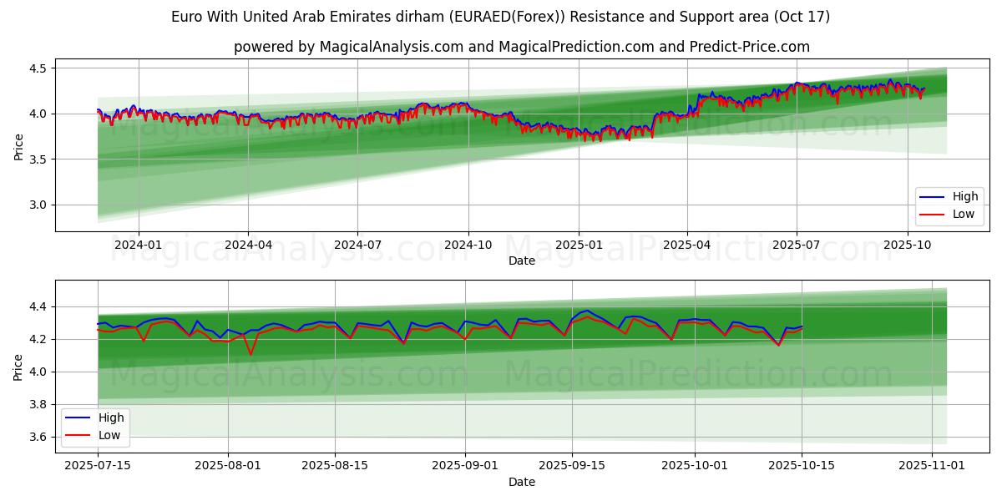Screen dimensions: 1002x501
Task: Click the 2025-10 date tick on top chart
Action: coord(907,245)
